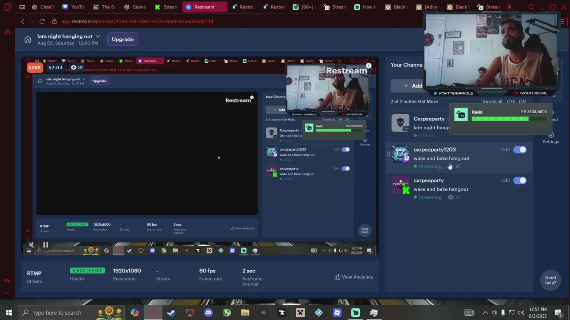The height and width of the screenshot is (320, 570).
Task: Click the Upgrade button
Action: pos(122,40)
